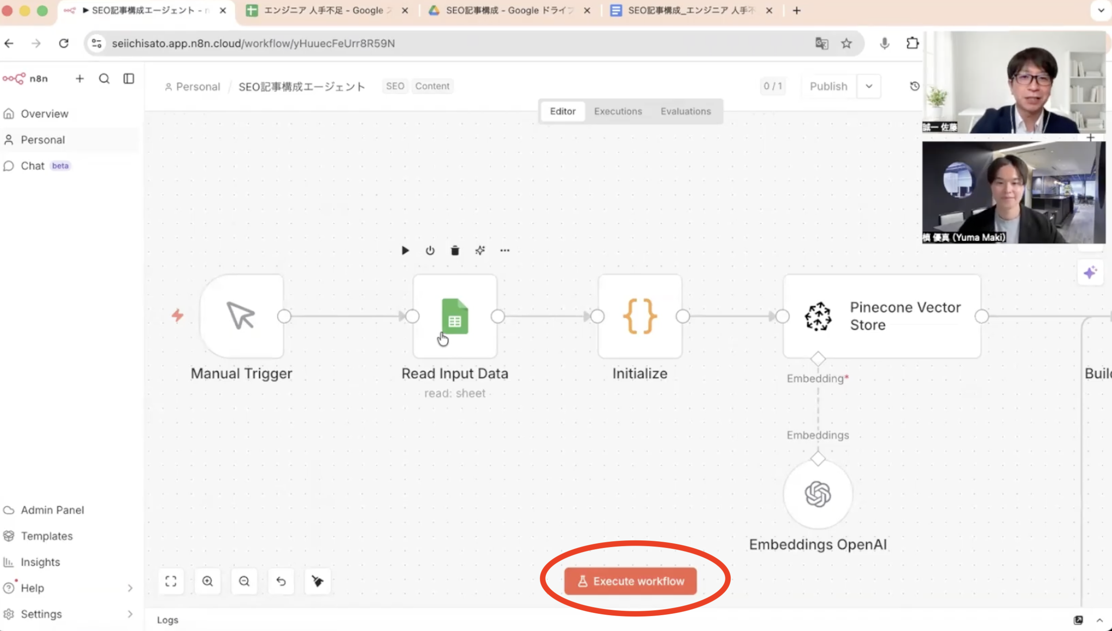Zoom in on canvas
The image size is (1112, 631).
click(207, 581)
